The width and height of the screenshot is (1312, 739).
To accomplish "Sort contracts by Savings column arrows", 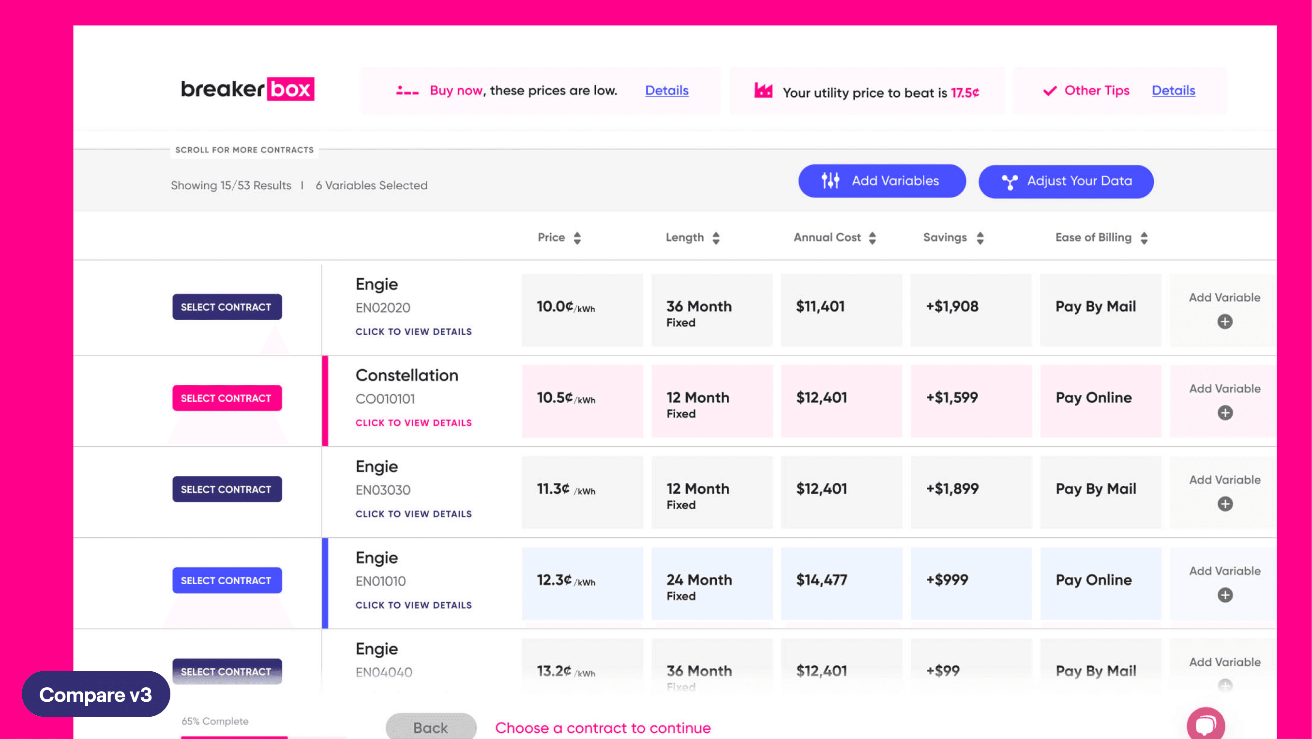I will tap(980, 238).
